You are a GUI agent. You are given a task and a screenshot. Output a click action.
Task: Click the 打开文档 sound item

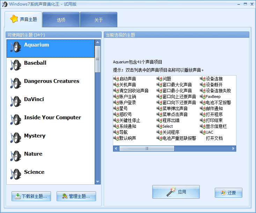(214, 138)
